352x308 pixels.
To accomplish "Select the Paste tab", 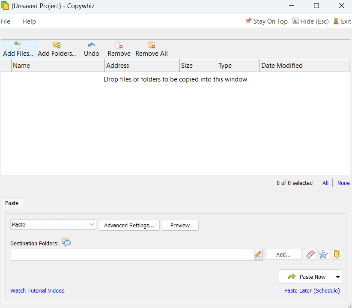I will [x=12, y=203].
